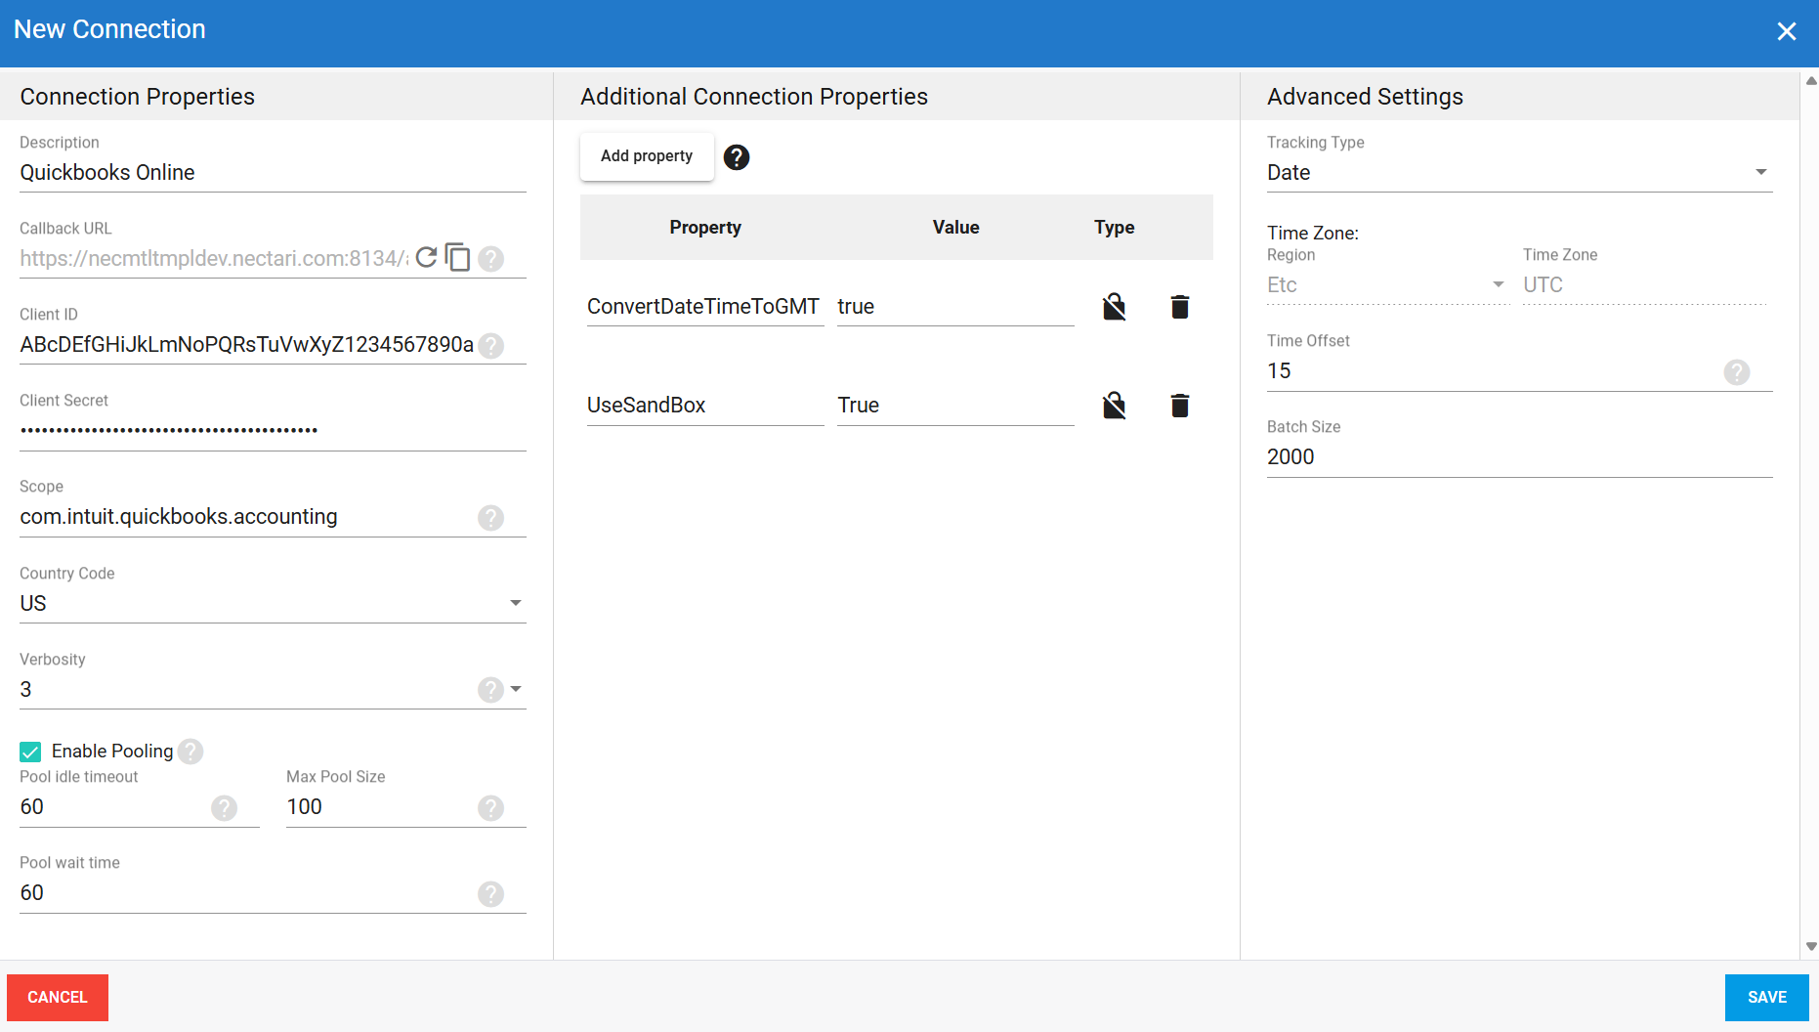Show help for Verbosity
Image resolution: width=1819 pixels, height=1032 pixels.
[490, 690]
